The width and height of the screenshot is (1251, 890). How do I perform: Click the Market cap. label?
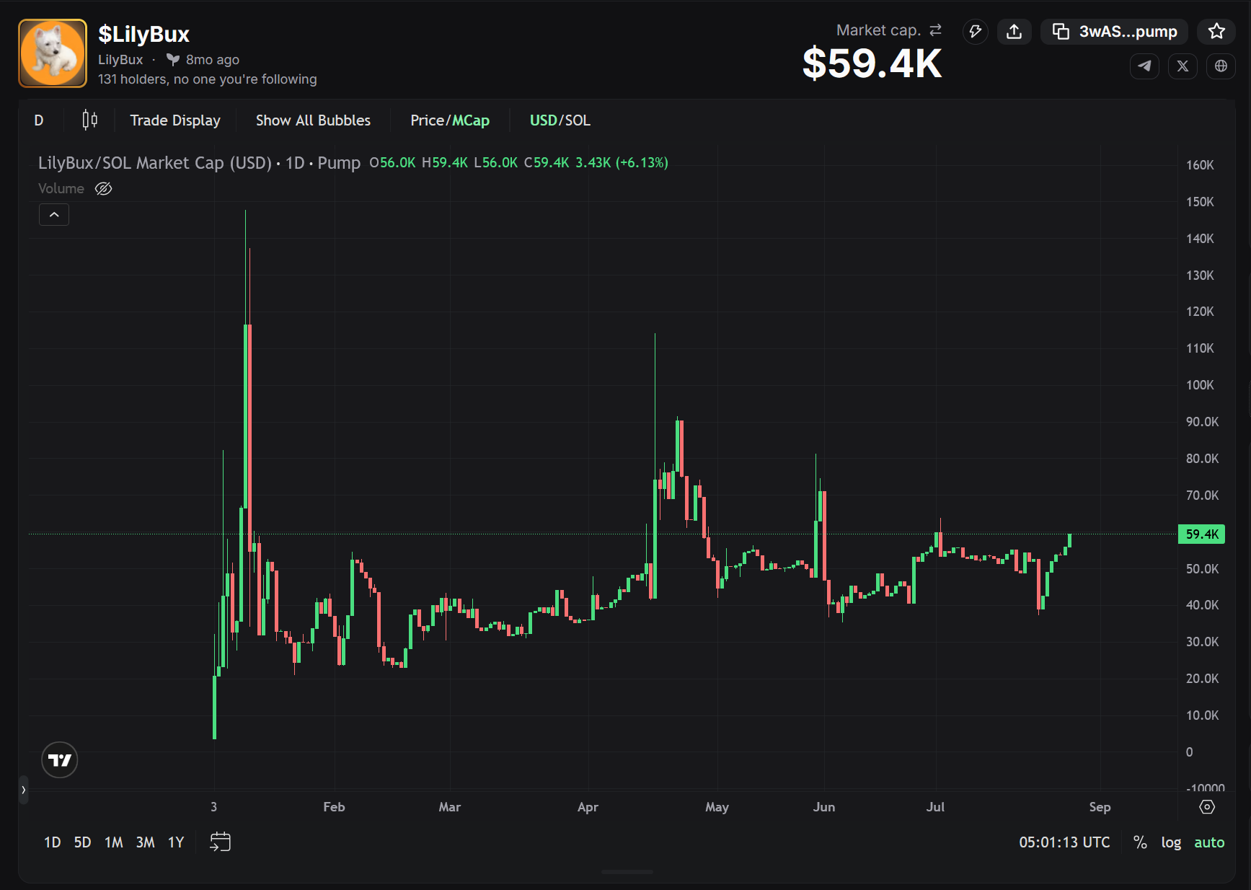point(878,30)
